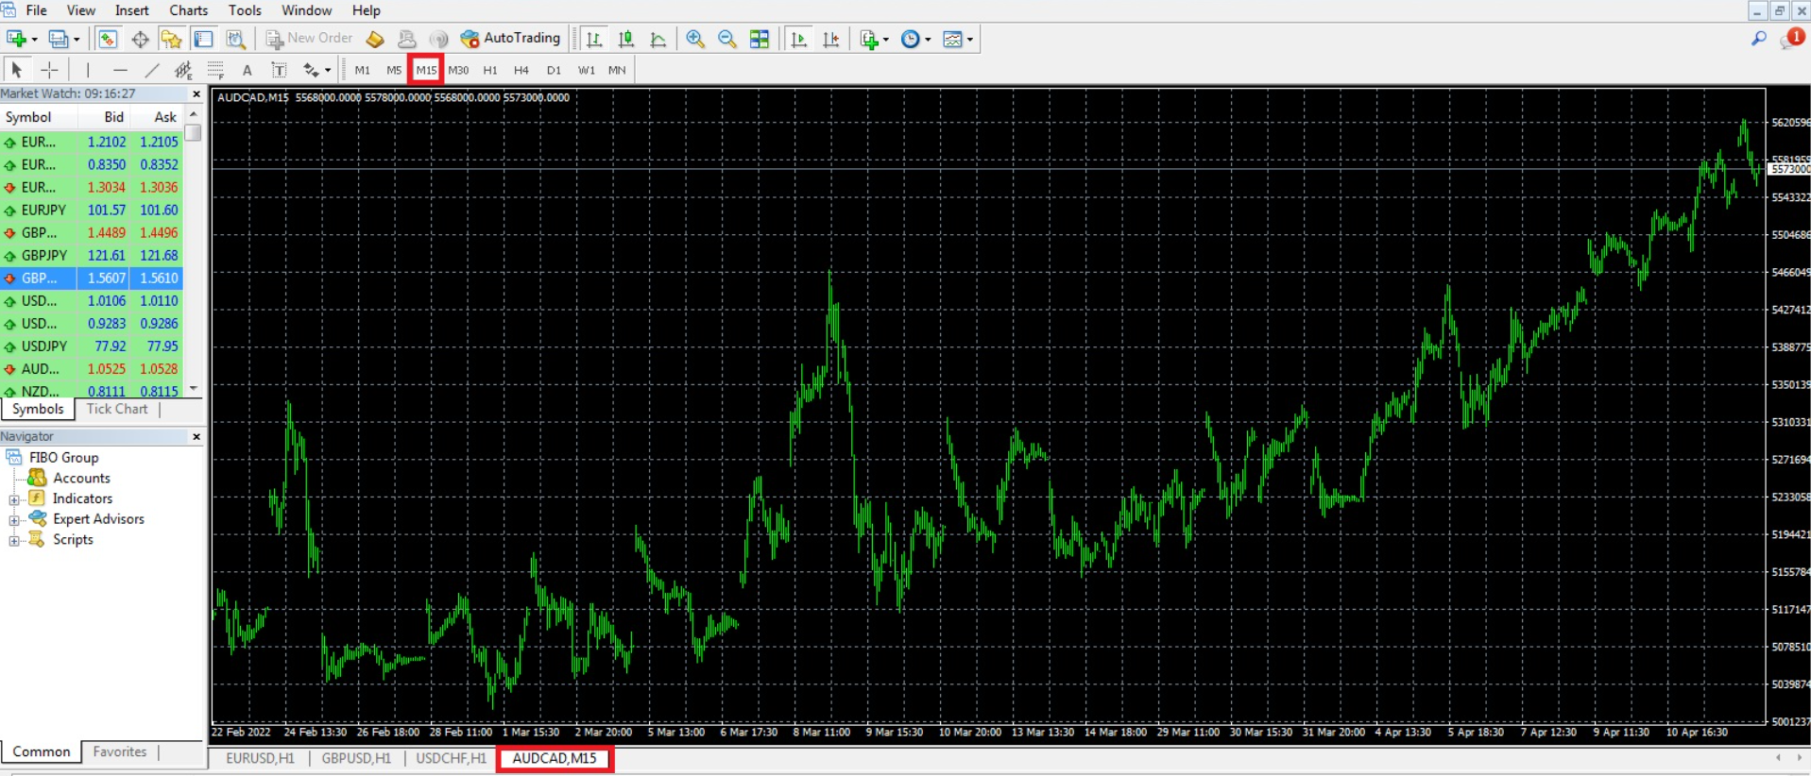Toggle chart auto scroll
Image resolution: width=1811 pixels, height=776 pixels.
pos(799,39)
